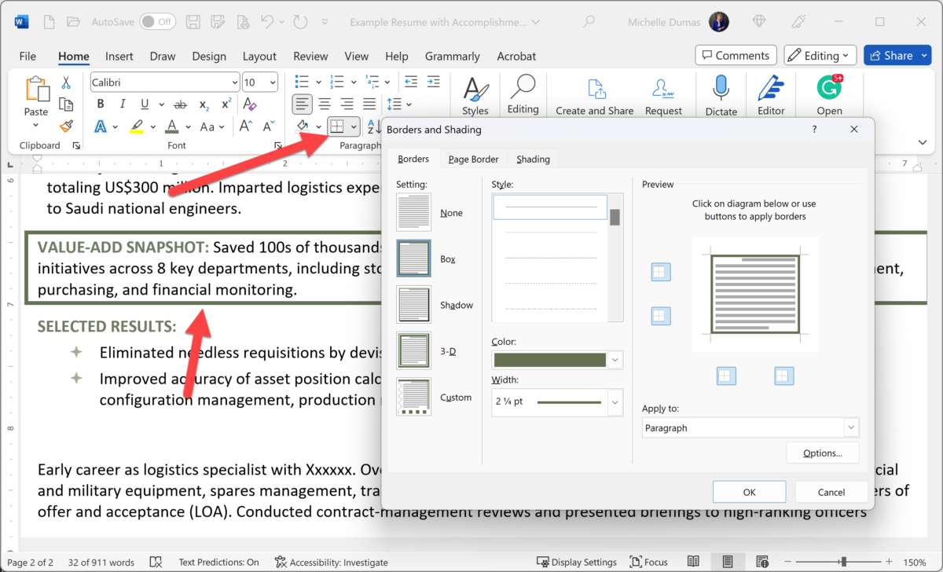Open the Review ribbon tab
943x572 pixels.
click(x=310, y=56)
